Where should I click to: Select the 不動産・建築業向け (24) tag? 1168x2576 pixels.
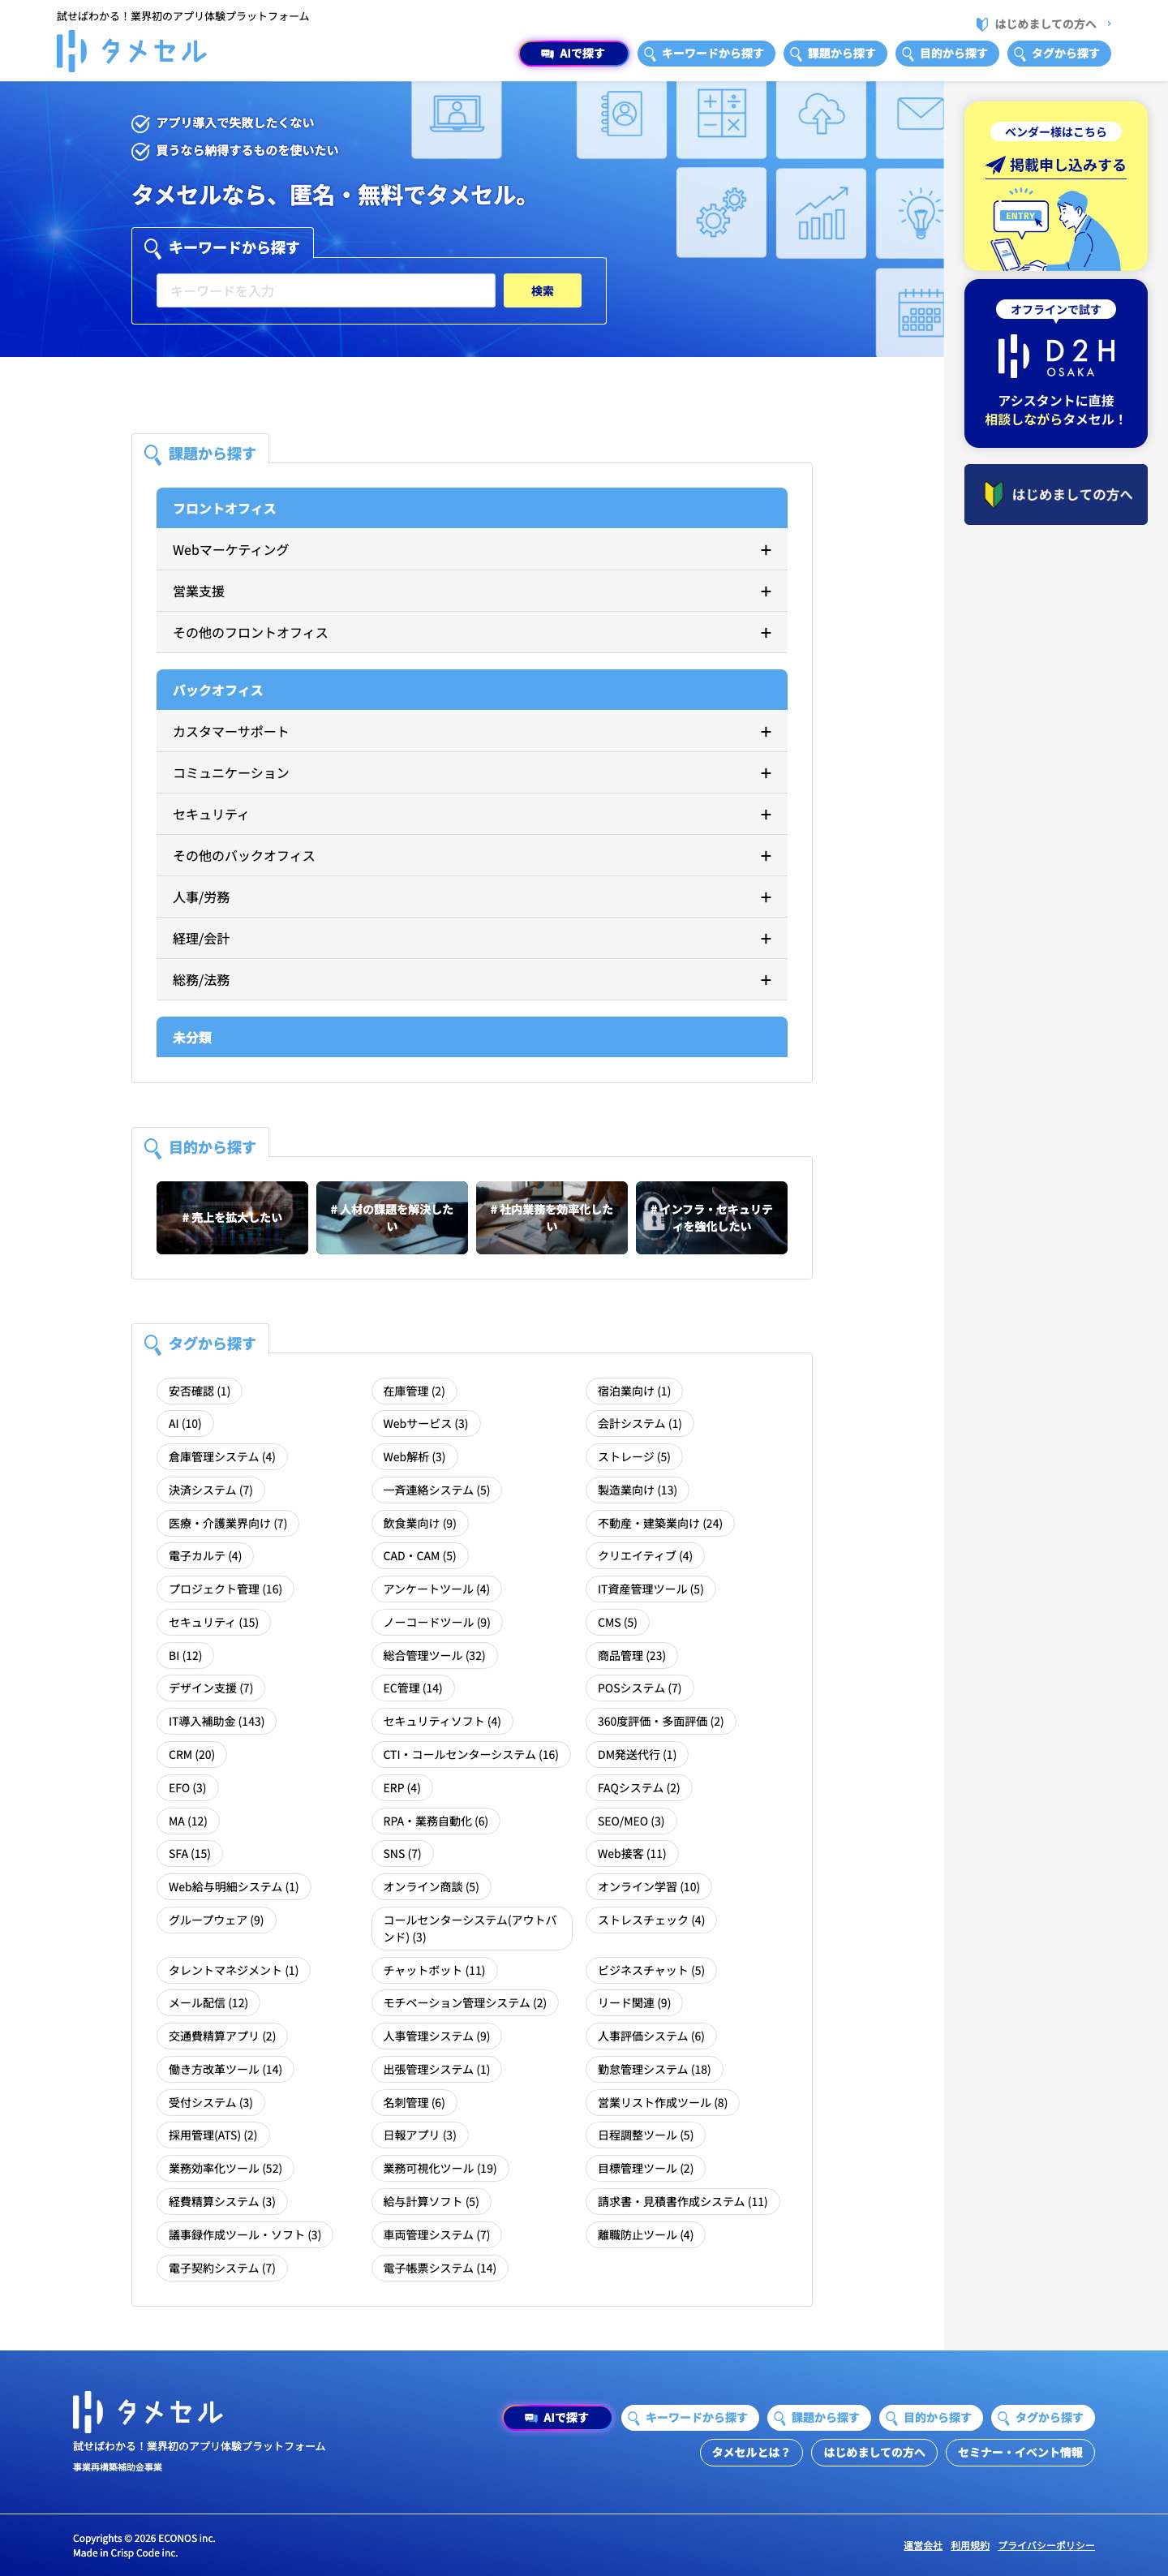tap(660, 1523)
